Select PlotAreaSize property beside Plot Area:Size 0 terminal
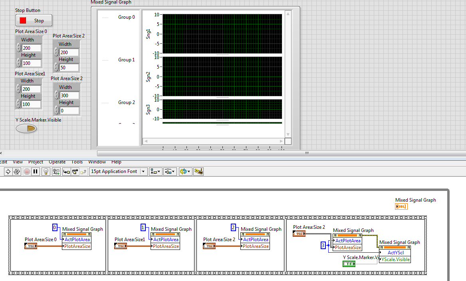The height and width of the screenshot is (281, 466). pyautogui.click(x=77, y=246)
